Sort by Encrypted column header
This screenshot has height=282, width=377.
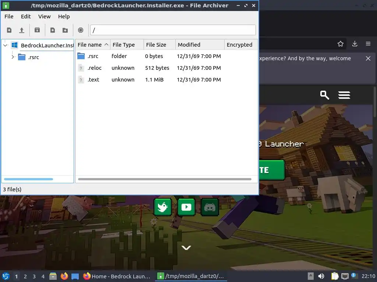241,45
